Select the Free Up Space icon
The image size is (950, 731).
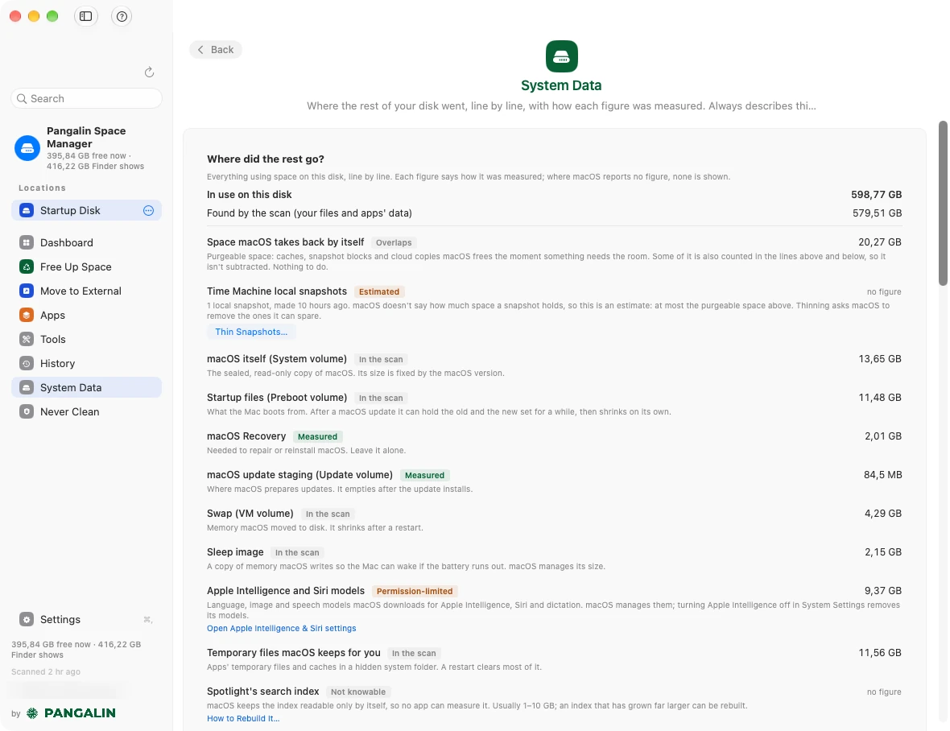(x=26, y=266)
